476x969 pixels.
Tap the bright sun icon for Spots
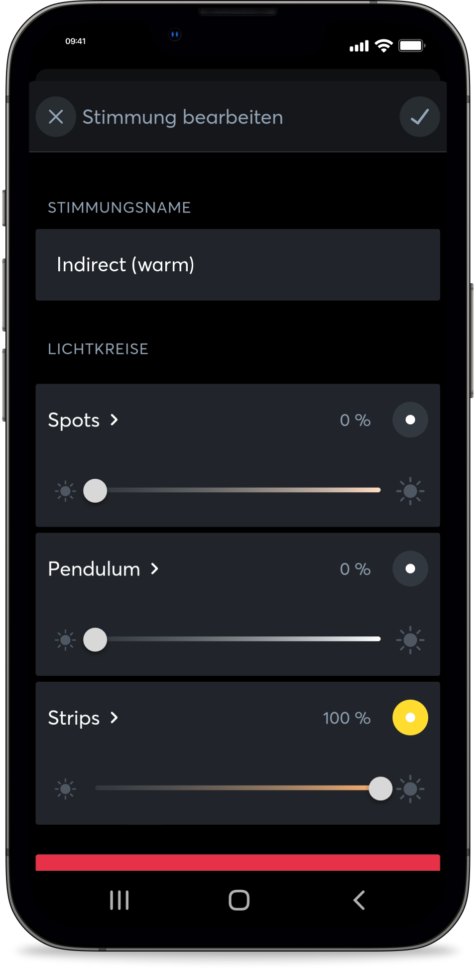(x=410, y=491)
